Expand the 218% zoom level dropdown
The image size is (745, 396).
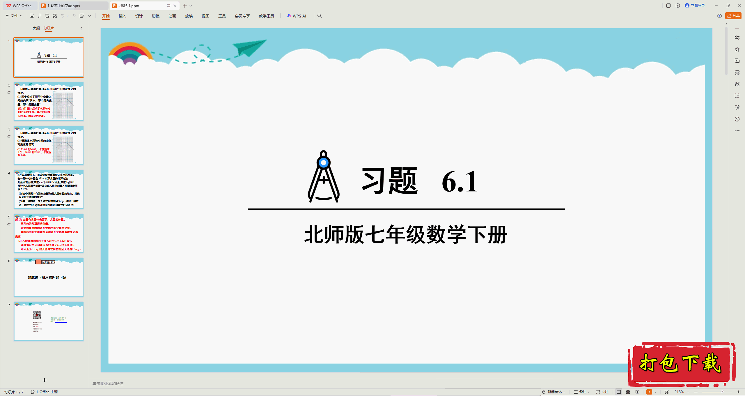688,392
